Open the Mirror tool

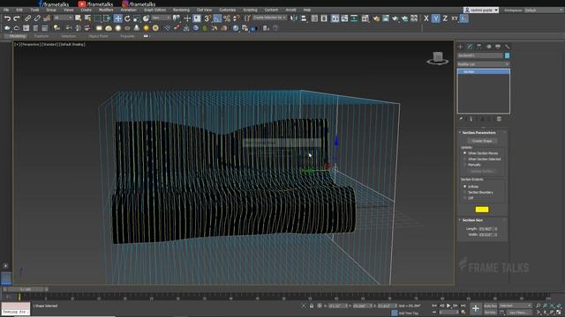click(294, 18)
